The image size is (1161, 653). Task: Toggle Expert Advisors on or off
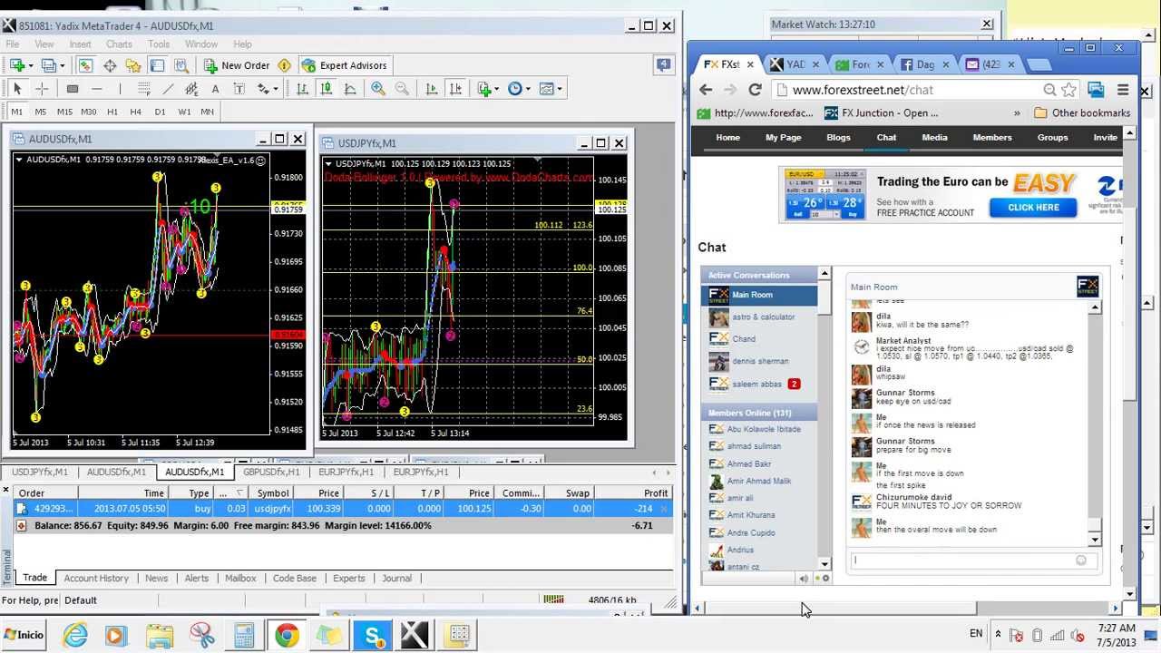tap(345, 65)
